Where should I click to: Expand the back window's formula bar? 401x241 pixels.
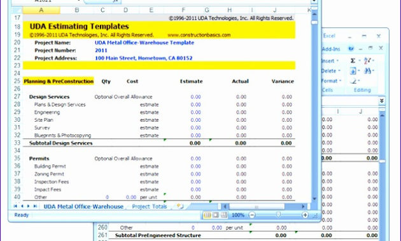click(x=381, y=101)
